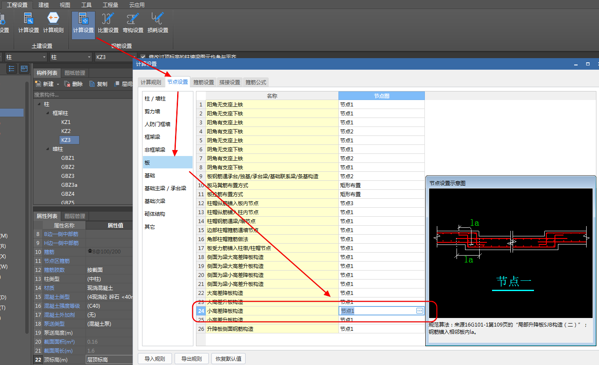
Task: Click the panel view icon beside the list view icon
Action: [x=24, y=68]
